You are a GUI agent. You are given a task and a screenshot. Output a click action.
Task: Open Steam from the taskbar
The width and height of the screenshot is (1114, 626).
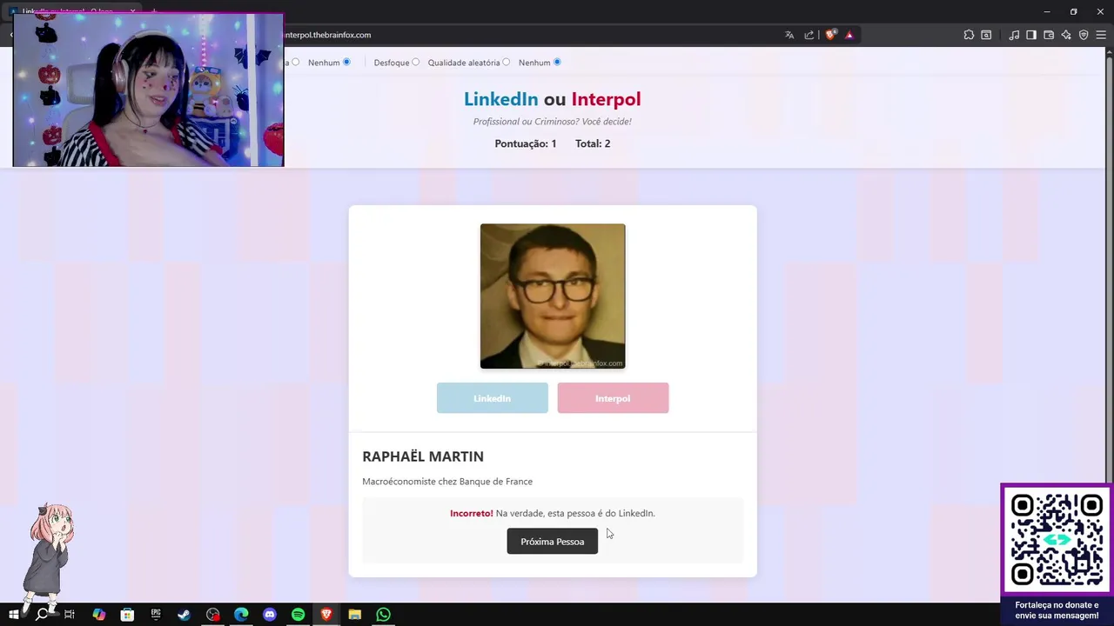pos(184,615)
